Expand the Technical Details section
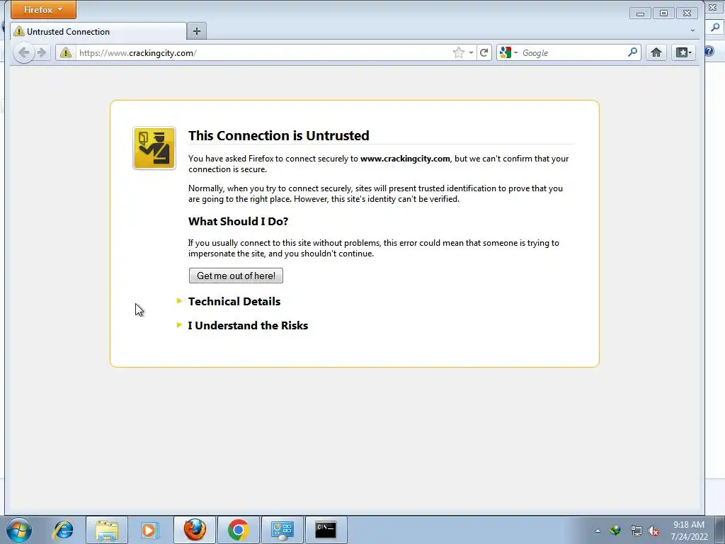The height and width of the screenshot is (544, 725). click(234, 302)
